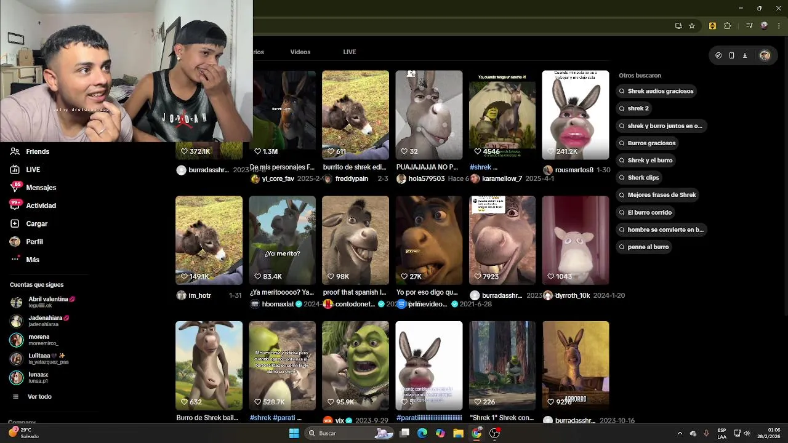Open the video with 7923 likes
This screenshot has height=443, width=788.
point(502,241)
